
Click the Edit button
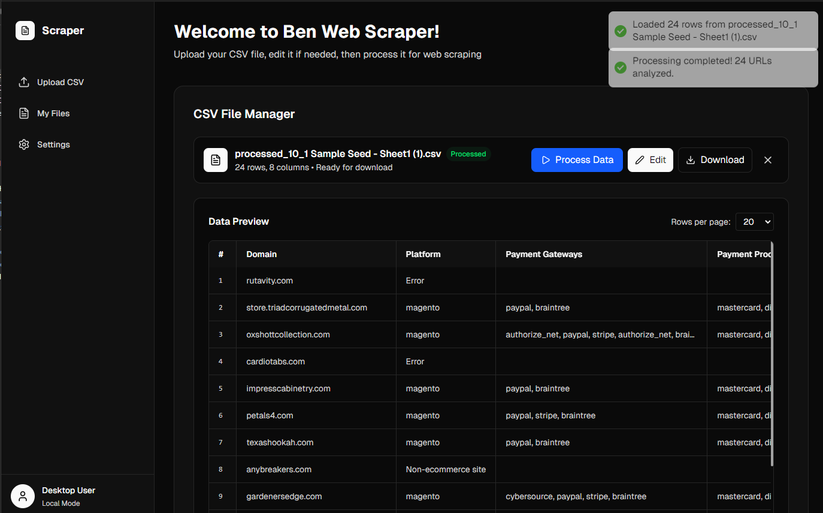point(650,160)
